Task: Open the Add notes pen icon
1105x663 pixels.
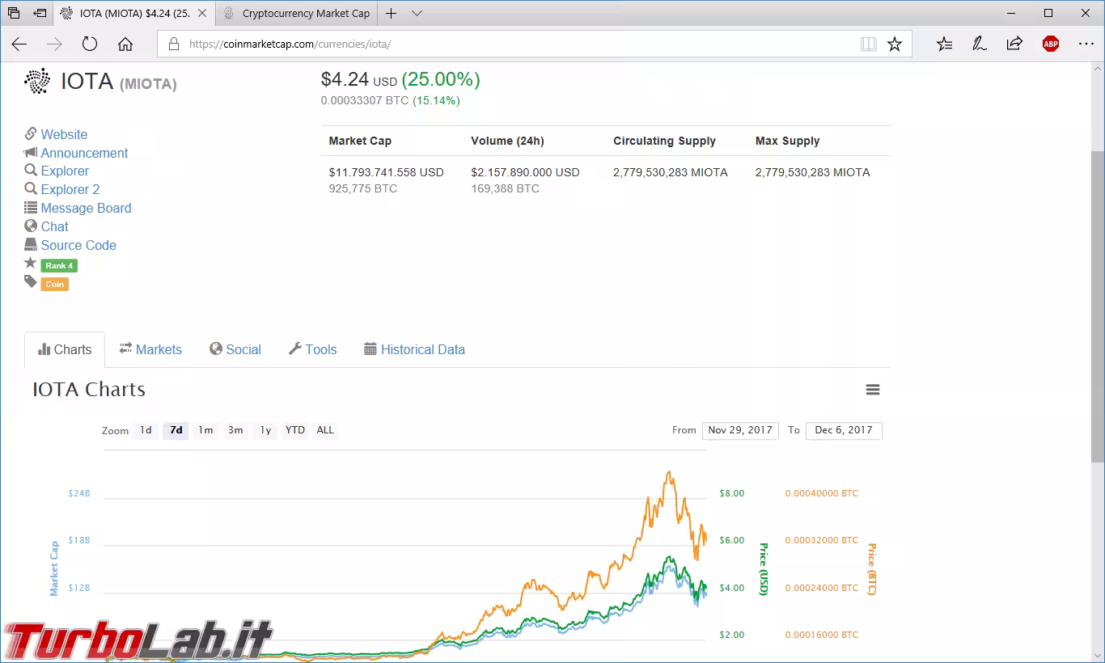Action: point(980,44)
